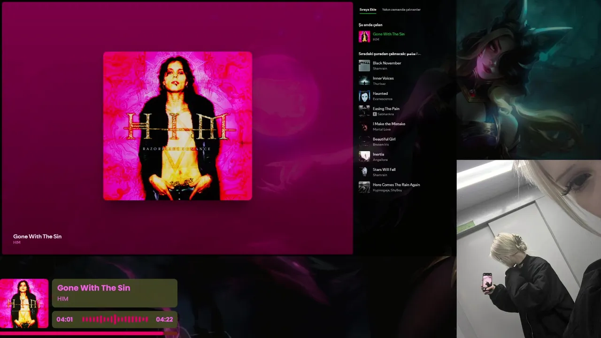This screenshot has height=338, width=601.
Task: Click the Şu anda çalan heading
Action: coord(370,25)
